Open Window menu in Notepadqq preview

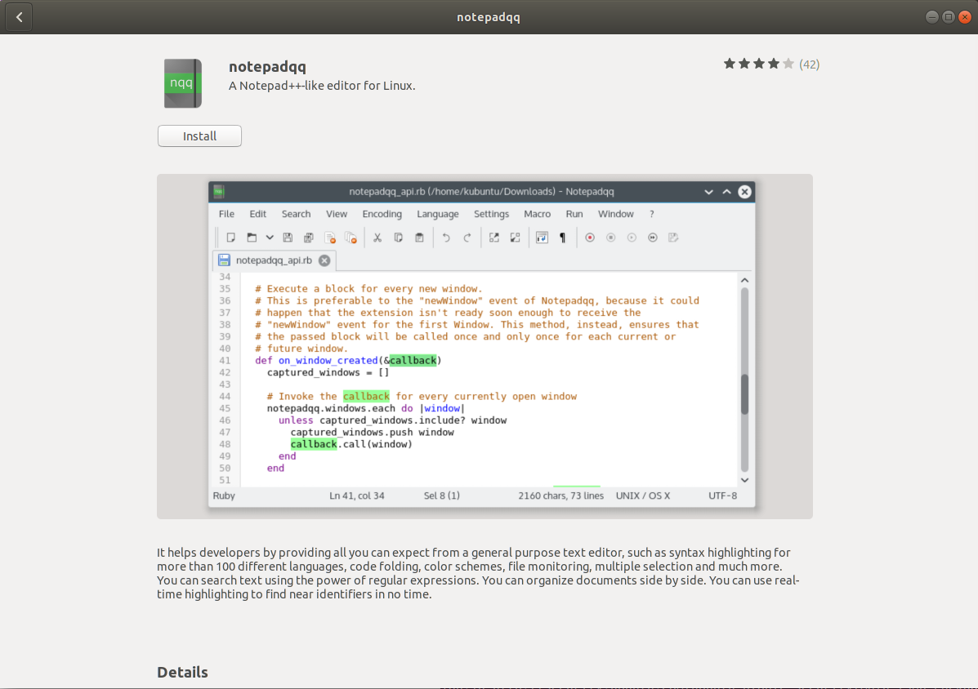(615, 214)
